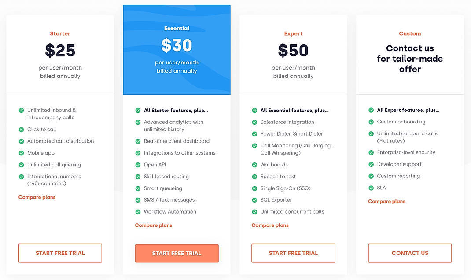Click the checkmark icon beside Open API
Image resolution: width=471 pixels, height=280 pixels.
(x=138, y=165)
